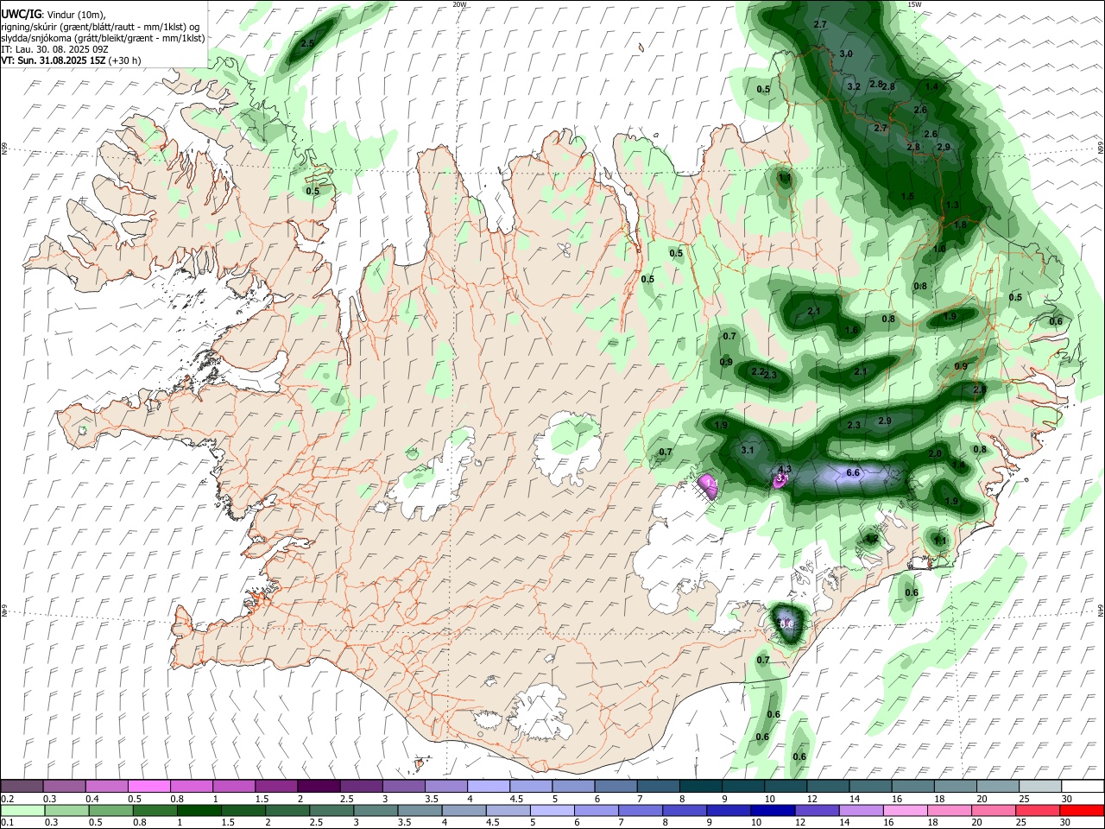Screen dimensions: 1105x829
Task: Click the 30 bright red swatch in bottom legend row
Action: click(x=1082, y=810)
